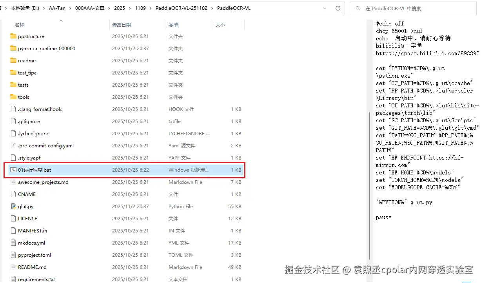
Task: Click the MANIFEST.in file icon
Action: click(13, 231)
